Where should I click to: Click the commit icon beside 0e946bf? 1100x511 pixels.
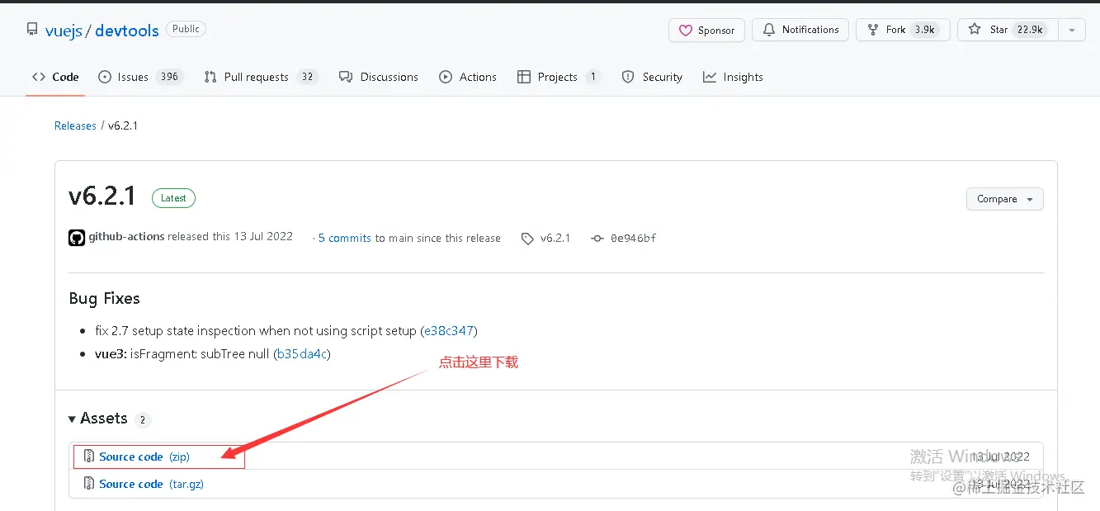pyautogui.click(x=597, y=238)
